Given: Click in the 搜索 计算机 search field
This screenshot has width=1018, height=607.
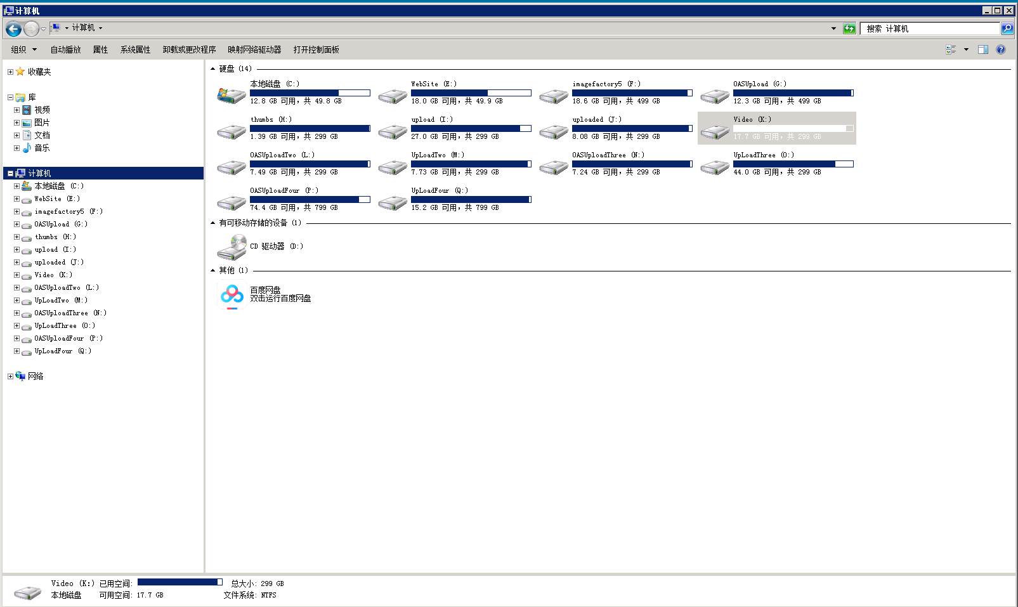Looking at the screenshot, I should click(930, 29).
